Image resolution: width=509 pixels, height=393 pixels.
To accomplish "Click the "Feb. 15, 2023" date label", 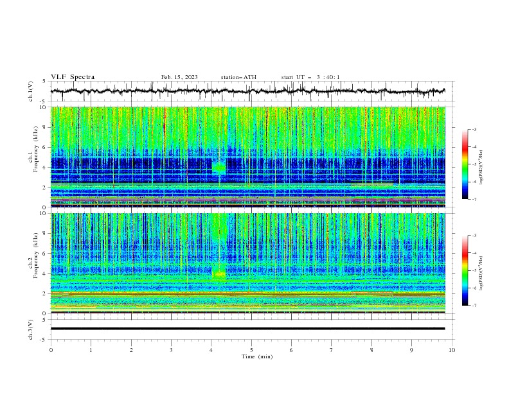I will (179, 77).
